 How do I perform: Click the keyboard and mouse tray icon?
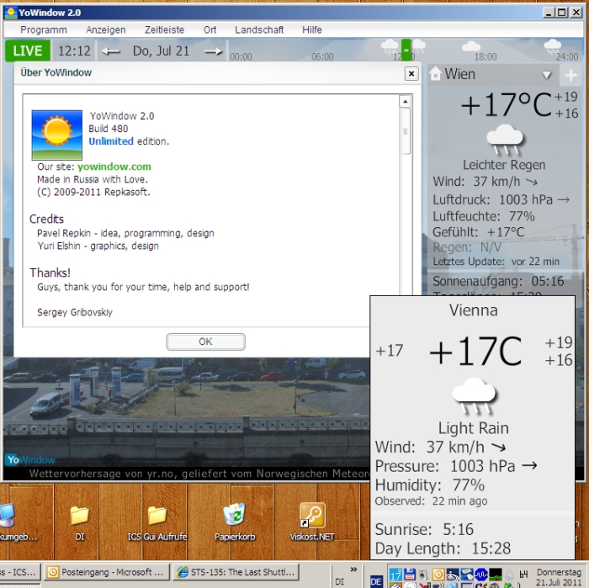(x=467, y=575)
